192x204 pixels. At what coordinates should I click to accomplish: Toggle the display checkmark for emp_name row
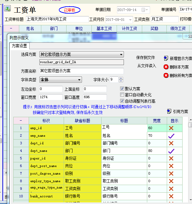tap(172, 136)
